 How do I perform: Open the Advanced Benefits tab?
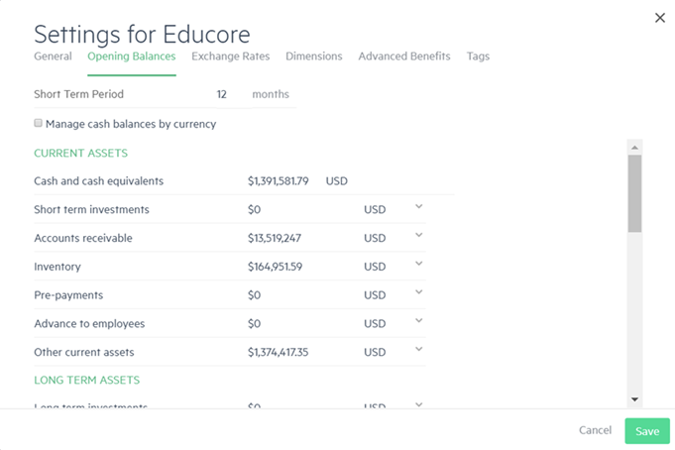(404, 56)
